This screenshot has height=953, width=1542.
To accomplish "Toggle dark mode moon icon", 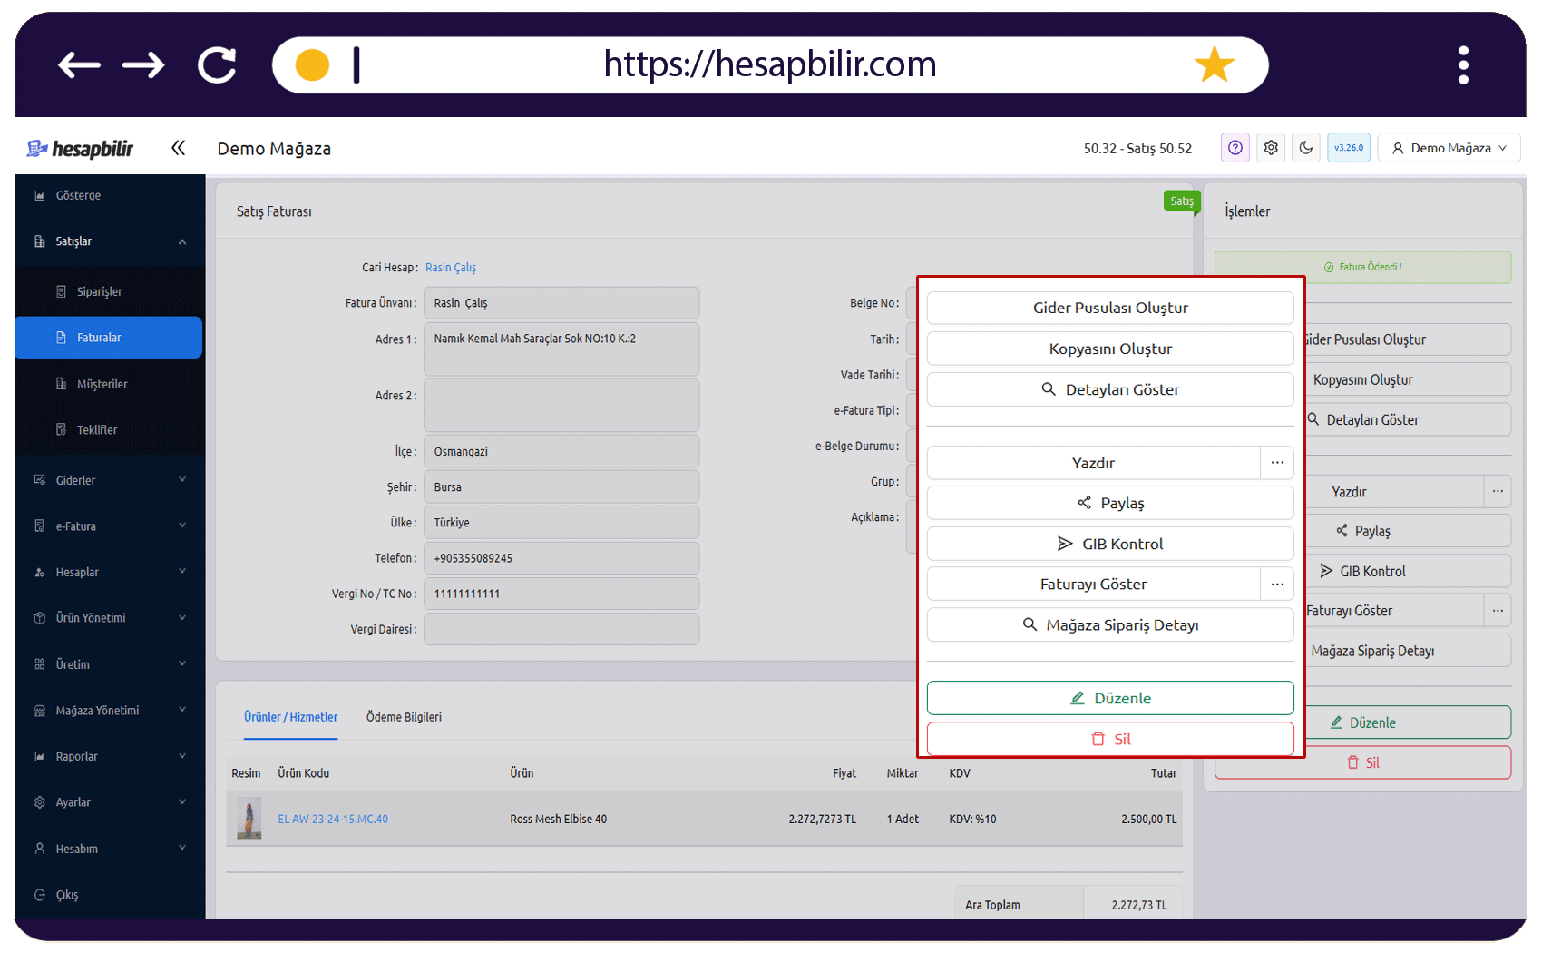I will point(1306,148).
